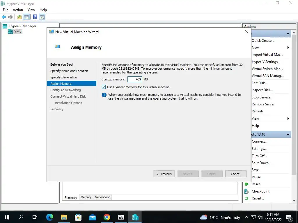Click the Actions pane scroll up arrow

click(294, 33)
